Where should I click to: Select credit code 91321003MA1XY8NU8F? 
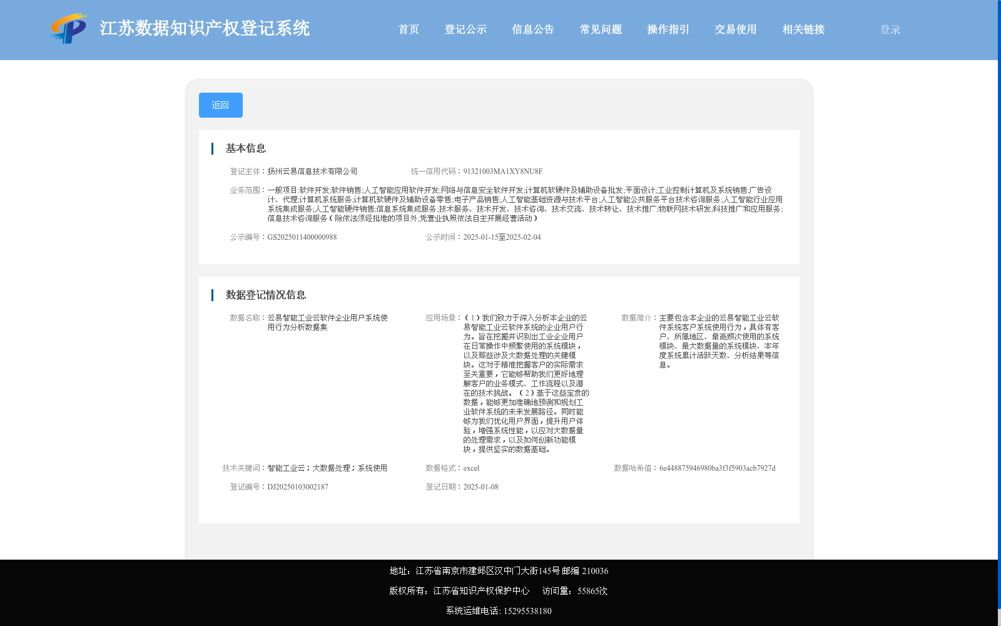pyautogui.click(x=503, y=172)
